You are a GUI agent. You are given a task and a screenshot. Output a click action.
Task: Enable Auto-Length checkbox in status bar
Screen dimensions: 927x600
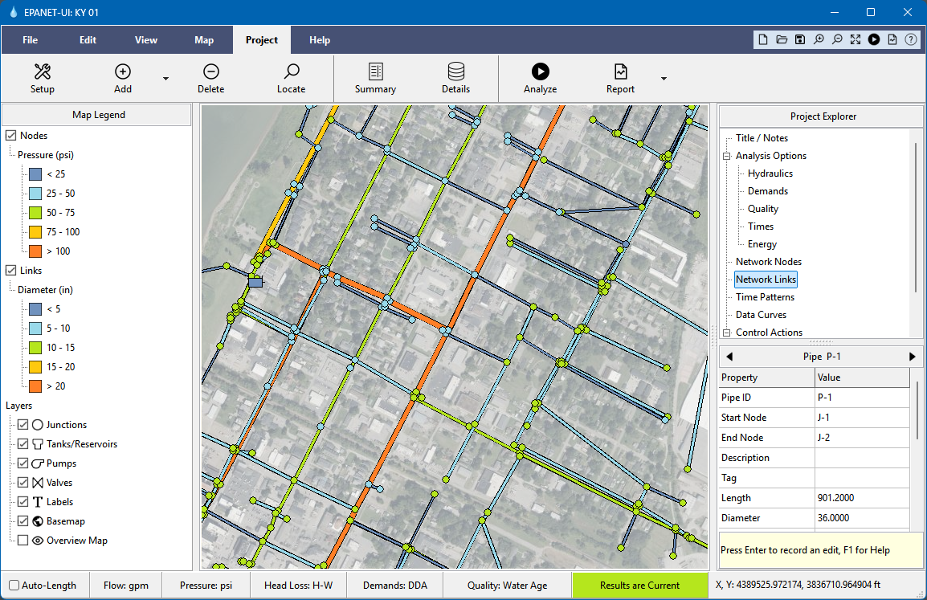pyautogui.click(x=14, y=586)
